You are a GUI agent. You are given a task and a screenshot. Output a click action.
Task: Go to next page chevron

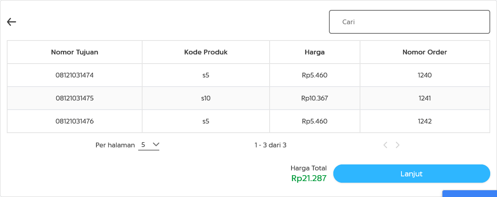(x=397, y=145)
